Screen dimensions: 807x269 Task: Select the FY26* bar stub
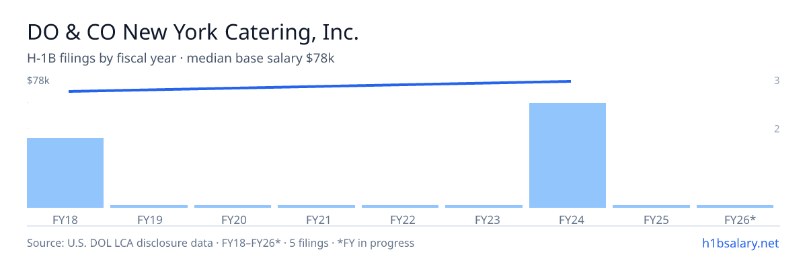coord(735,206)
